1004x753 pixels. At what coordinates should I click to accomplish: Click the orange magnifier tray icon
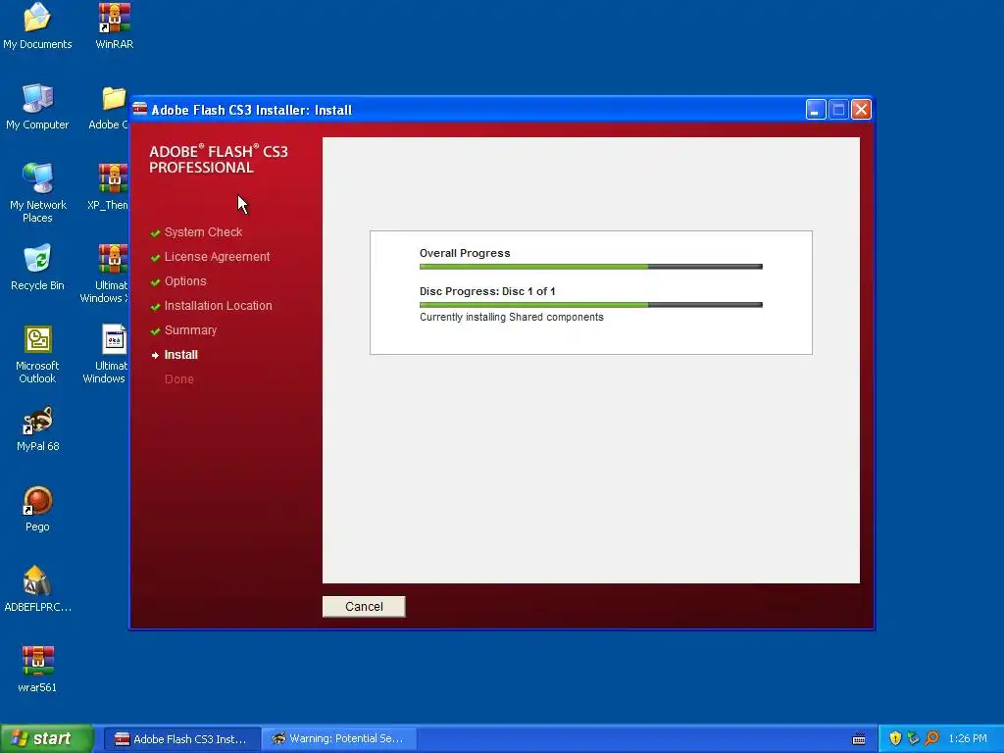click(931, 738)
